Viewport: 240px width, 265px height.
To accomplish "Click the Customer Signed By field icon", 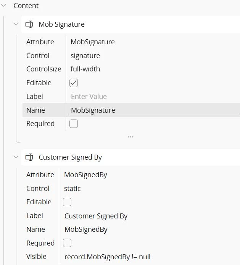I will pyautogui.click(x=29, y=157).
